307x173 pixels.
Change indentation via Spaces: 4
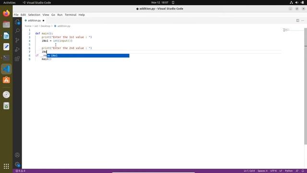[x=262, y=171]
